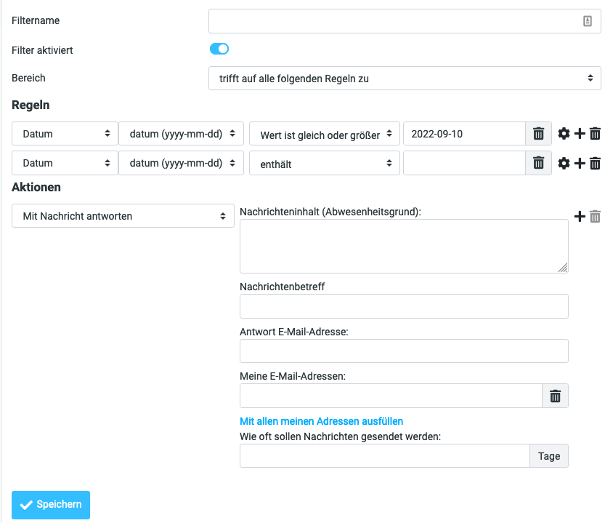Open settings gear for the second rule
This screenshot has width=605, height=523.
[564, 164]
